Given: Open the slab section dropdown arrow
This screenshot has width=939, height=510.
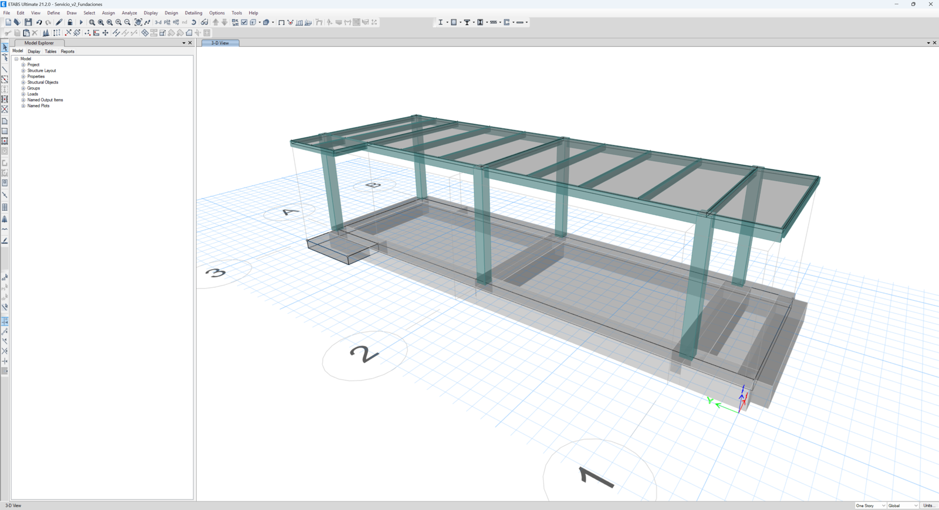Looking at the screenshot, I should (460, 22).
